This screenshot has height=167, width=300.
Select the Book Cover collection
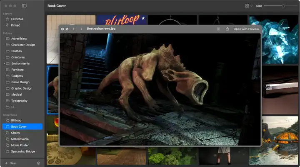tap(22, 126)
